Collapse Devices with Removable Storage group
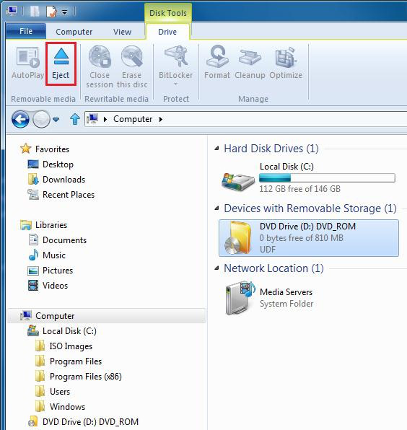 coord(216,209)
